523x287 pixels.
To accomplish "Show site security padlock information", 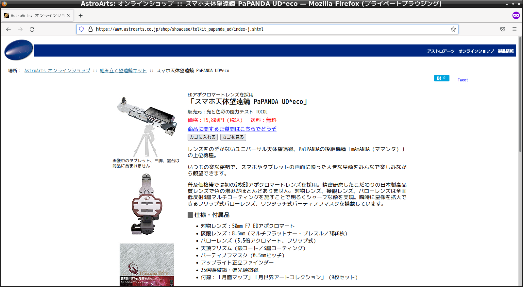I will tap(91, 29).
